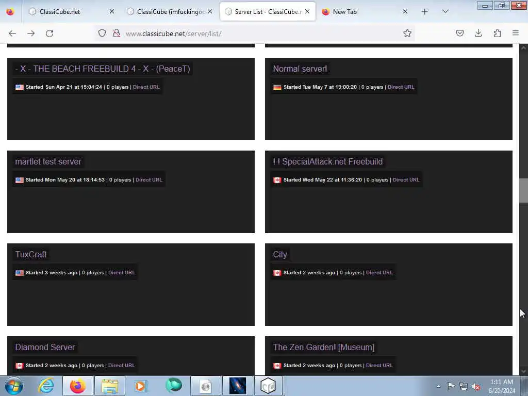
Task: Open the martlet test server link
Action: click(48, 161)
